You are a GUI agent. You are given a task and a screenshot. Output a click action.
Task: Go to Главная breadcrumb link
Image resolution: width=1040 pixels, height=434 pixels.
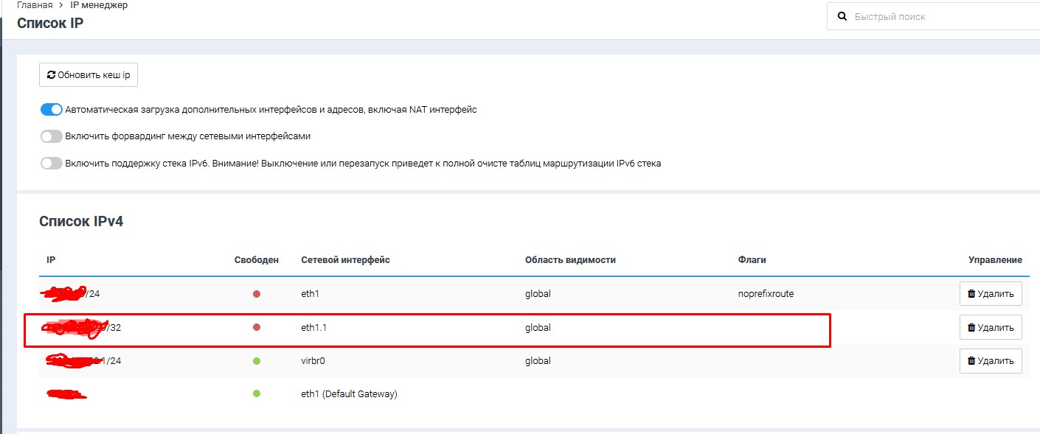coord(35,5)
